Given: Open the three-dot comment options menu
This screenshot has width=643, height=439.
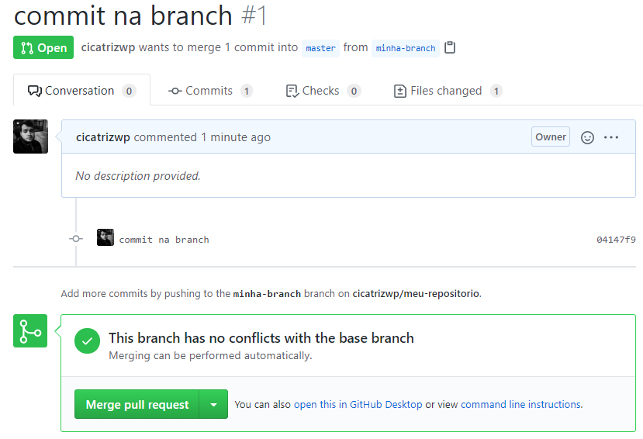Looking at the screenshot, I should click(611, 137).
